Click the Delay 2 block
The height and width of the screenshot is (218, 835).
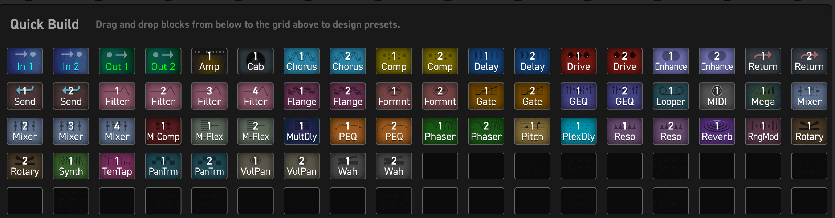532,61
